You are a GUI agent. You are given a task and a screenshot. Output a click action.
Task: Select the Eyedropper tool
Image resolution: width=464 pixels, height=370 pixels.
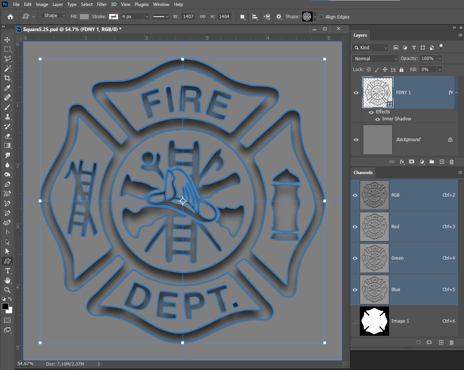click(7, 88)
